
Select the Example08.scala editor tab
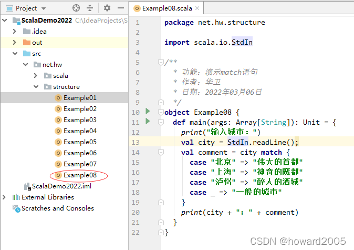tap(166, 8)
